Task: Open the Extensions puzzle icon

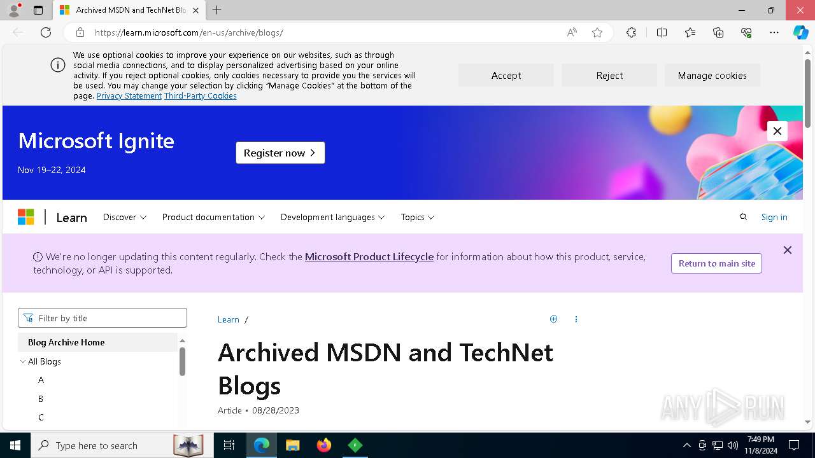Action: [x=631, y=32]
